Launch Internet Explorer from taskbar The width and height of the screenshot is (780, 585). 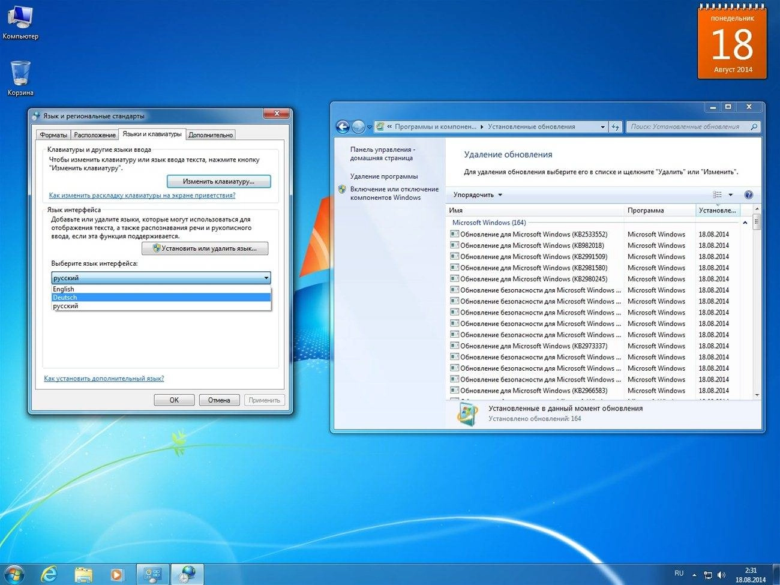pos(49,574)
